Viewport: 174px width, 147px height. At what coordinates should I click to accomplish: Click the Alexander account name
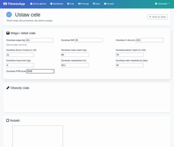[163, 4]
